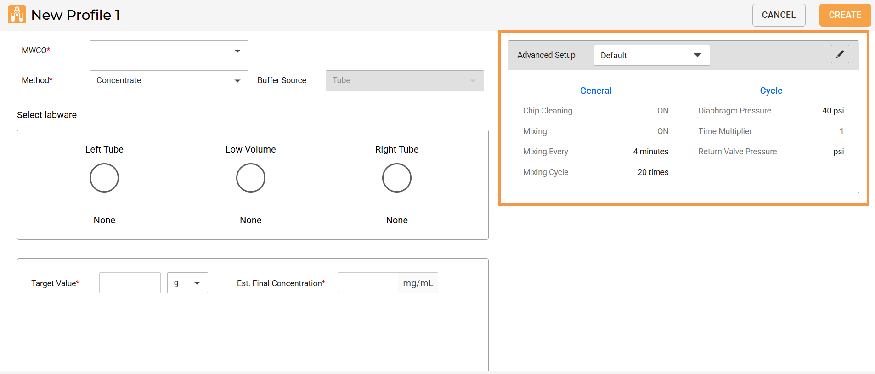The height and width of the screenshot is (374, 875).
Task: Open the Advanced Setup Default dropdown
Action: pos(651,55)
